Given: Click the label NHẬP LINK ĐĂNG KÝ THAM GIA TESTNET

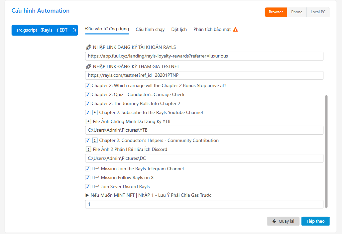Looking at the screenshot, I should tap(136, 66).
